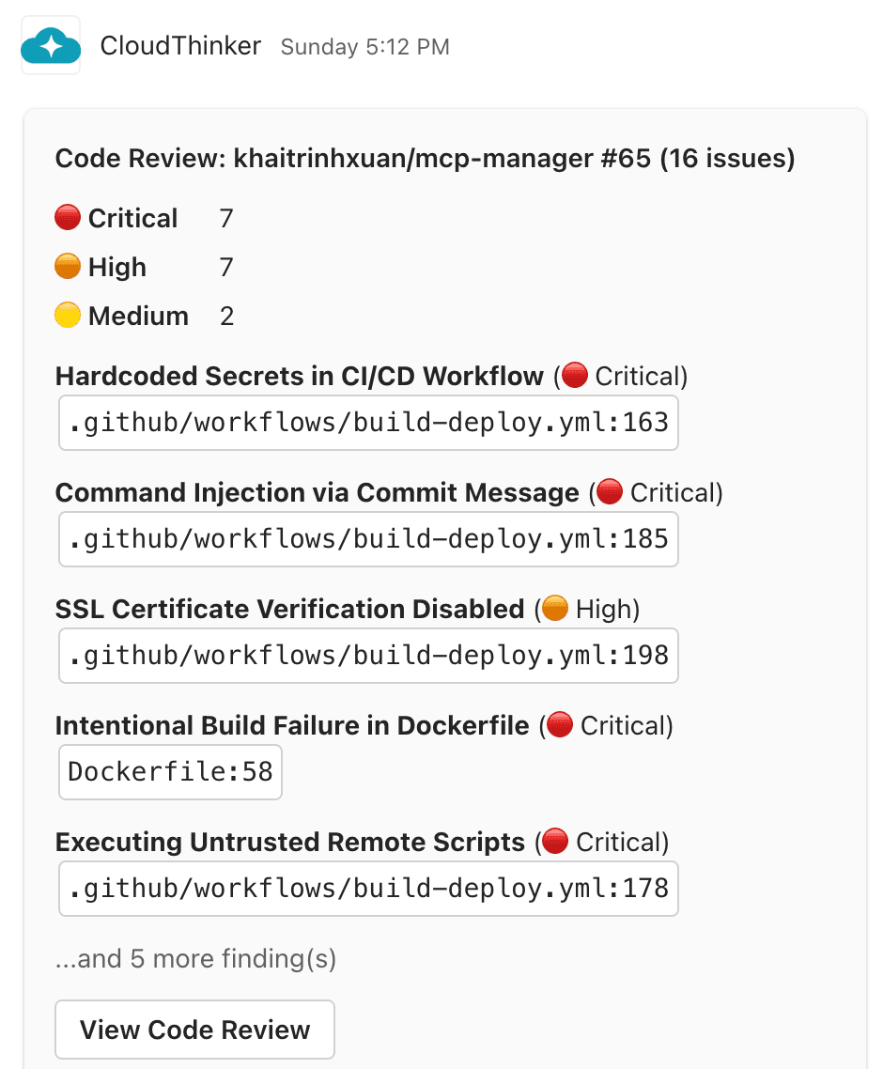Click the orange High severity icon
883x1069 pixels.
pyautogui.click(x=68, y=266)
